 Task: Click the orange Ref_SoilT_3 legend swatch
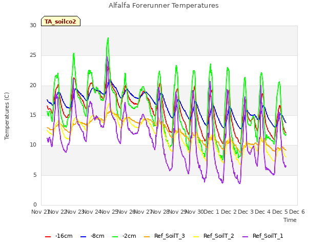(x=147, y=236)
